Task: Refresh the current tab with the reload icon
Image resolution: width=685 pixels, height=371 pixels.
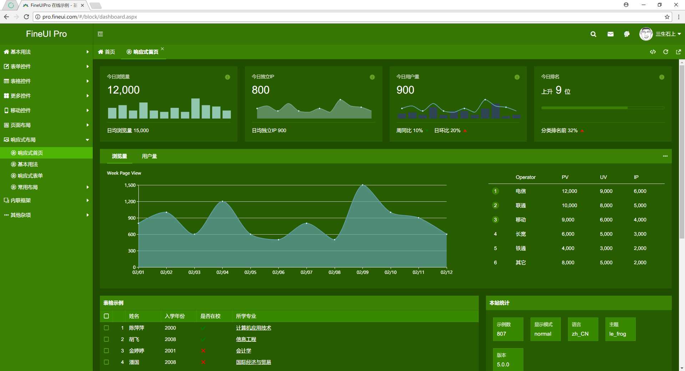Action: 666,52
